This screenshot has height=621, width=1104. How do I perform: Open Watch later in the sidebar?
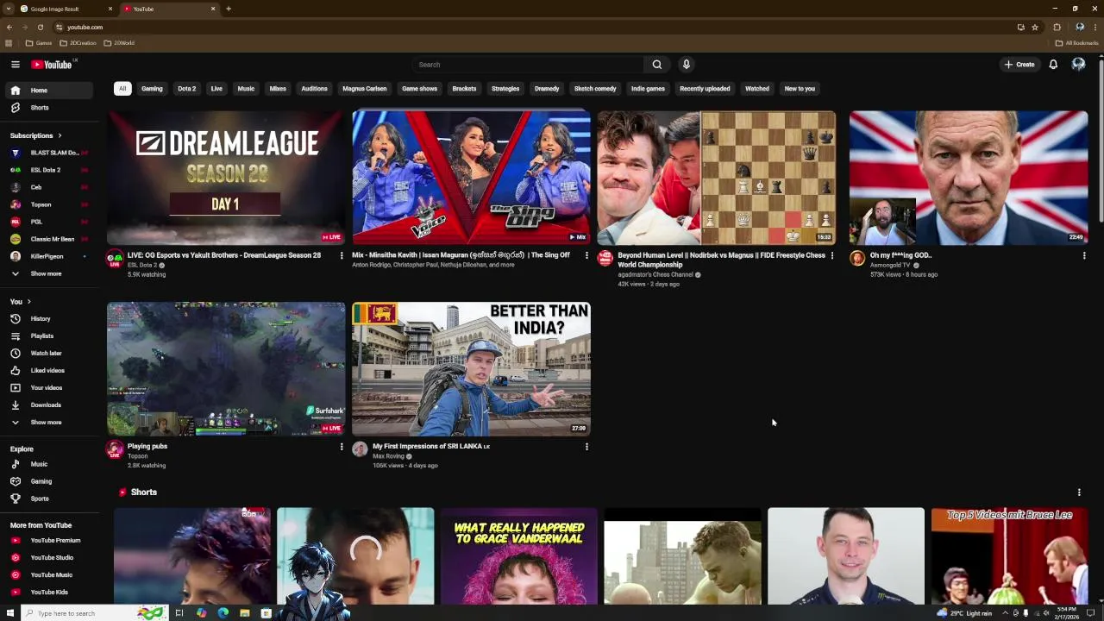(x=50, y=354)
